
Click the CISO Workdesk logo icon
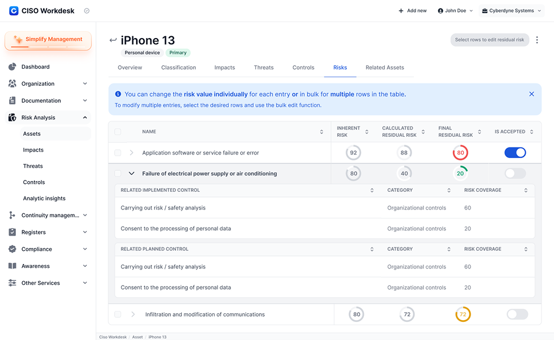pyautogui.click(x=14, y=11)
